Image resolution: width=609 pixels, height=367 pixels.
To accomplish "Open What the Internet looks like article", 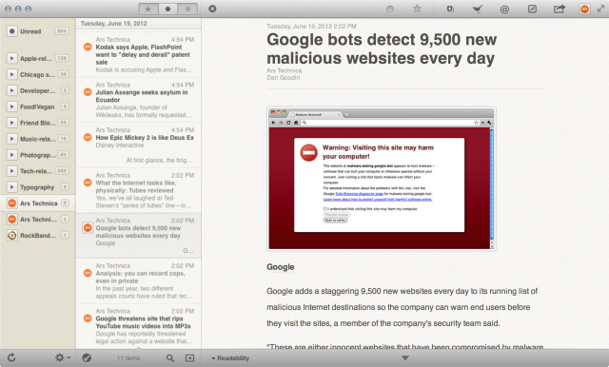I will click(x=139, y=190).
